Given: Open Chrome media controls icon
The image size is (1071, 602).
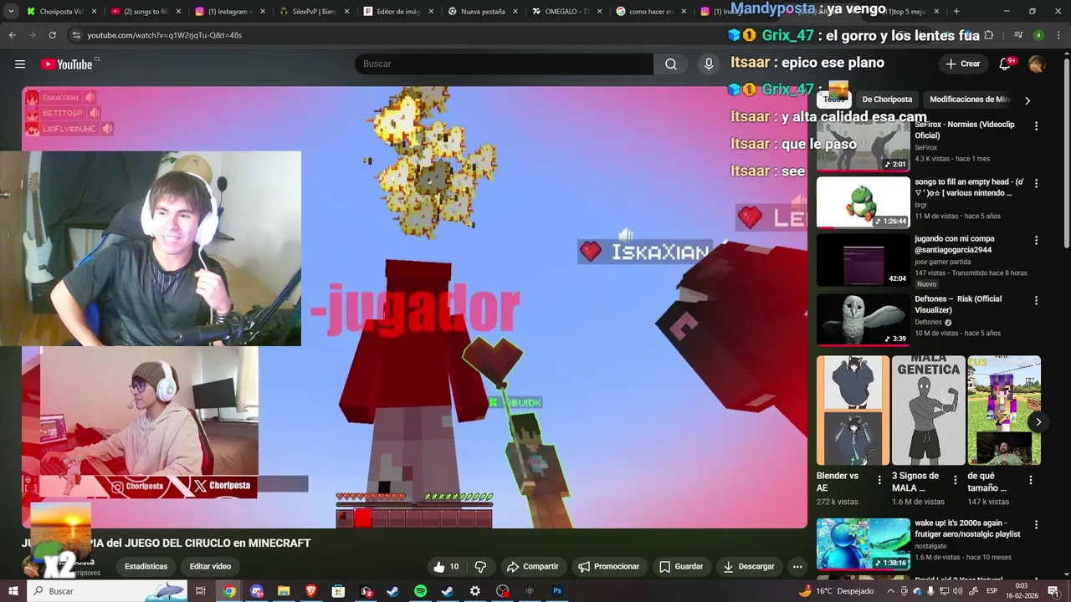Looking at the screenshot, I should [1018, 35].
